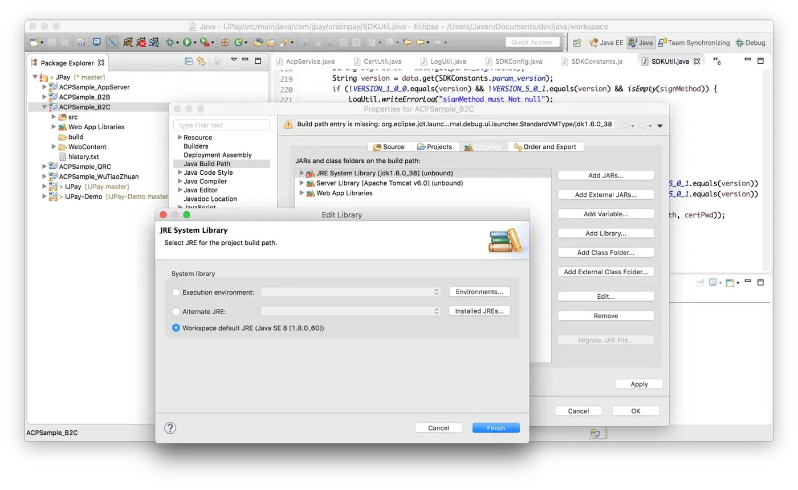Click Cancel in Edit Library dialog
The image size is (798, 490).
[x=438, y=428]
